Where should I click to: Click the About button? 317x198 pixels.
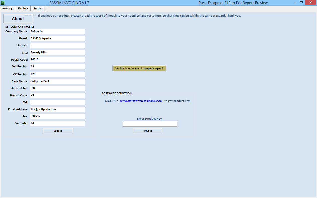tap(18, 19)
